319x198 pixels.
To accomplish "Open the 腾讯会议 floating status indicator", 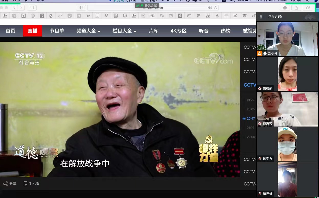I will click(147, 5).
